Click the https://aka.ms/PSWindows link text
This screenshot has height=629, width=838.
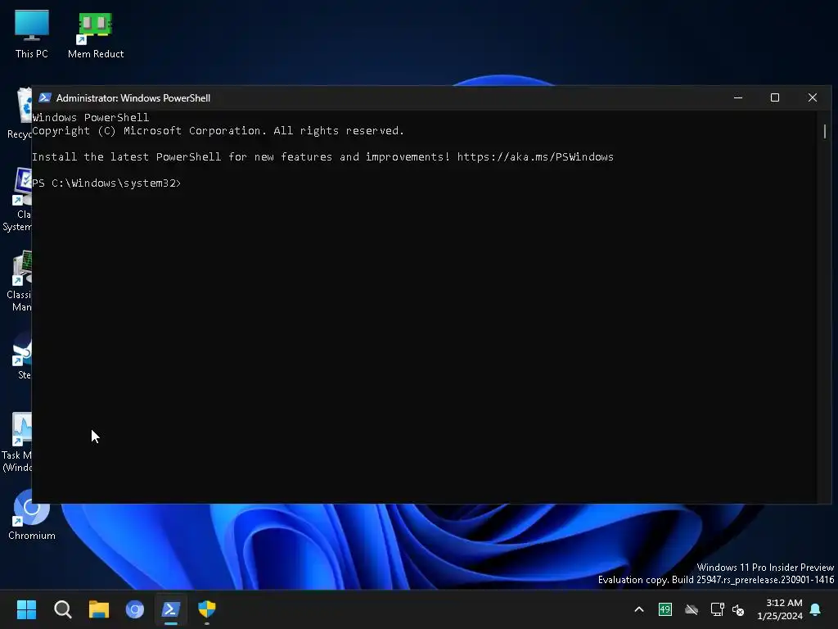pyautogui.click(x=535, y=156)
